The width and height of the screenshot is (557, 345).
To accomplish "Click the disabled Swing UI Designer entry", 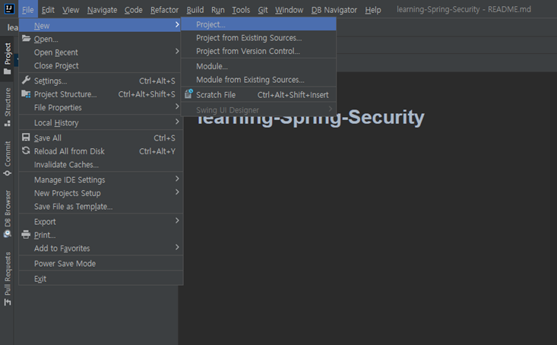I will pos(258,109).
